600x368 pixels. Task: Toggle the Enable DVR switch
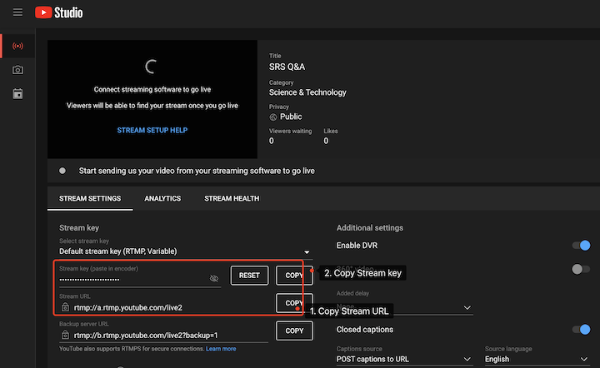tap(581, 246)
